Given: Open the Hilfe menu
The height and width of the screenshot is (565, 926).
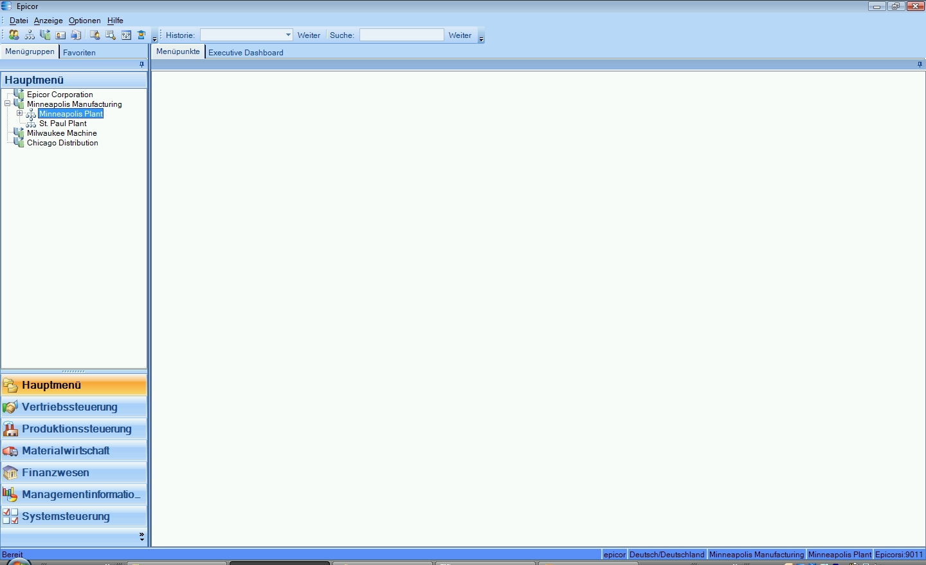Looking at the screenshot, I should (115, 21).
